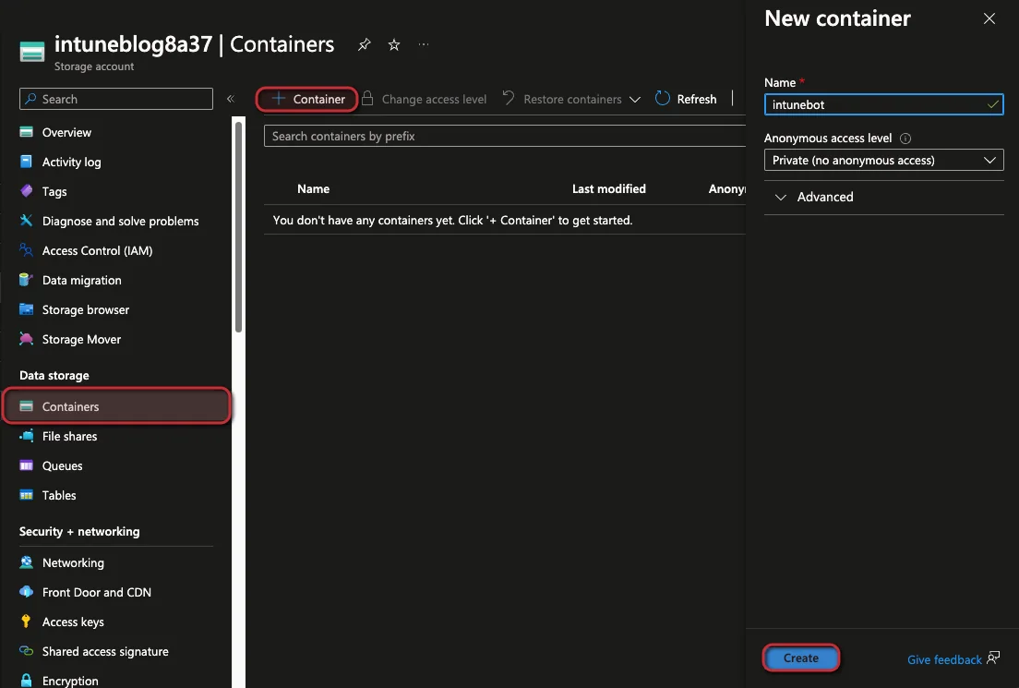1019x688 pixels.
Task: Click the + Container toolbar button
Action: point(307,99)
